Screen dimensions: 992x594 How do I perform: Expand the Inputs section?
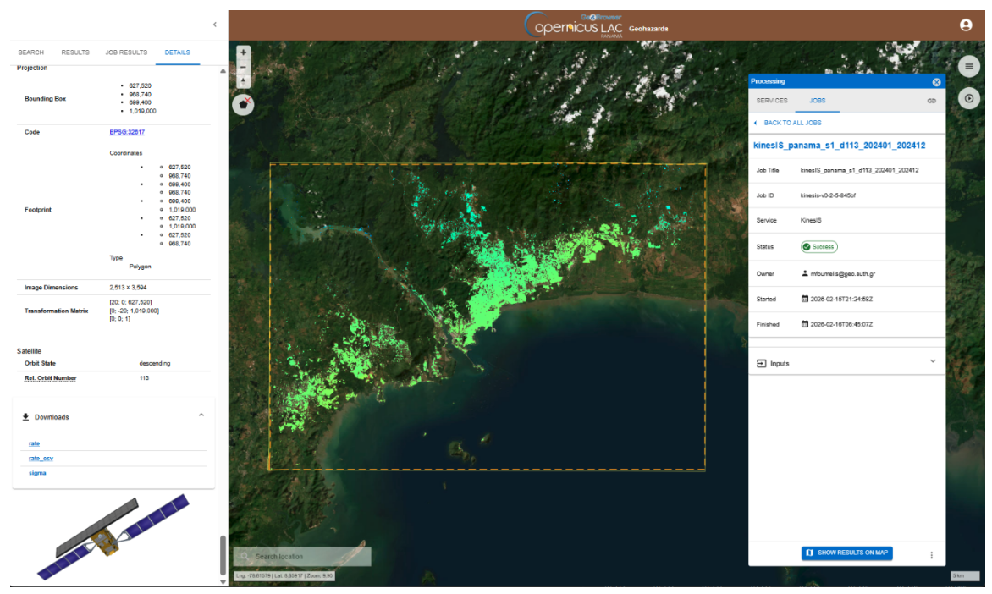point(846,363)
